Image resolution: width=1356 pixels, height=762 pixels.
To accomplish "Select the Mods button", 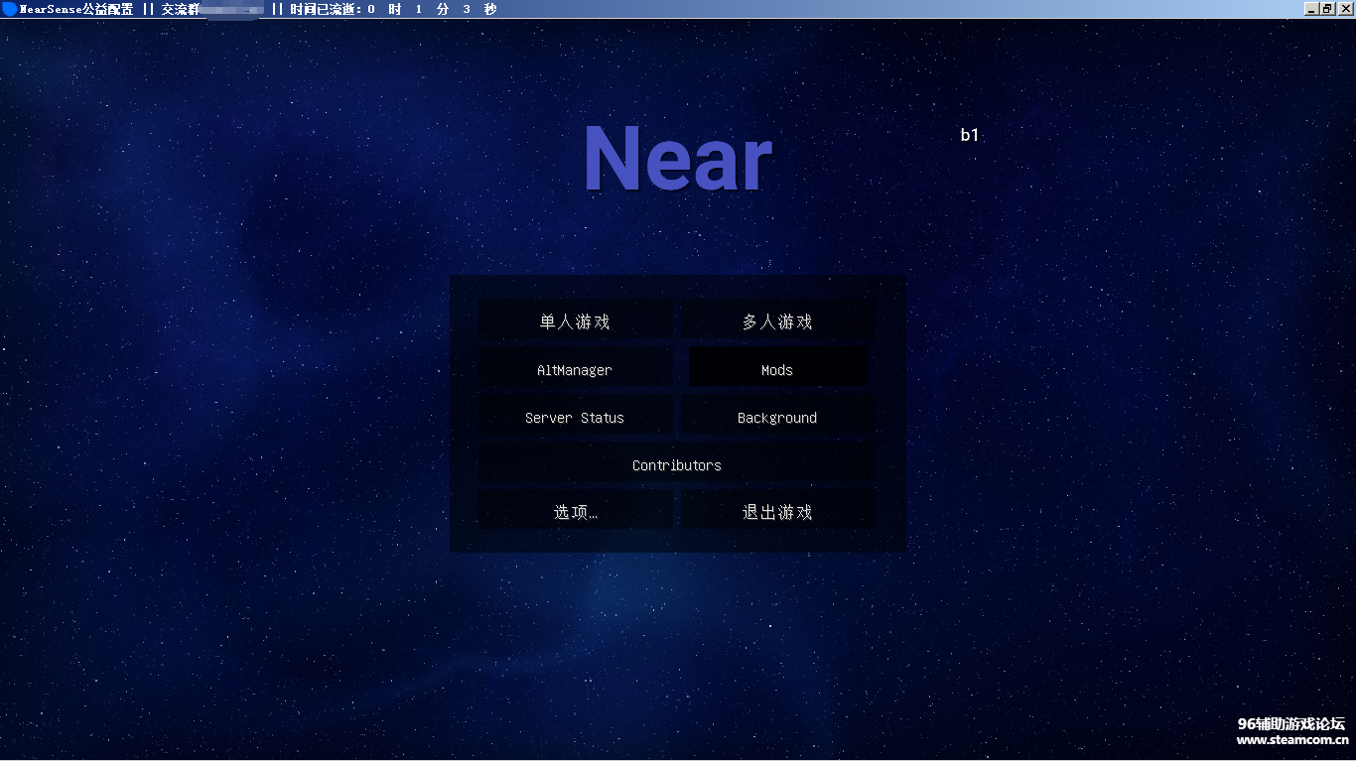I will coord(777,369).
